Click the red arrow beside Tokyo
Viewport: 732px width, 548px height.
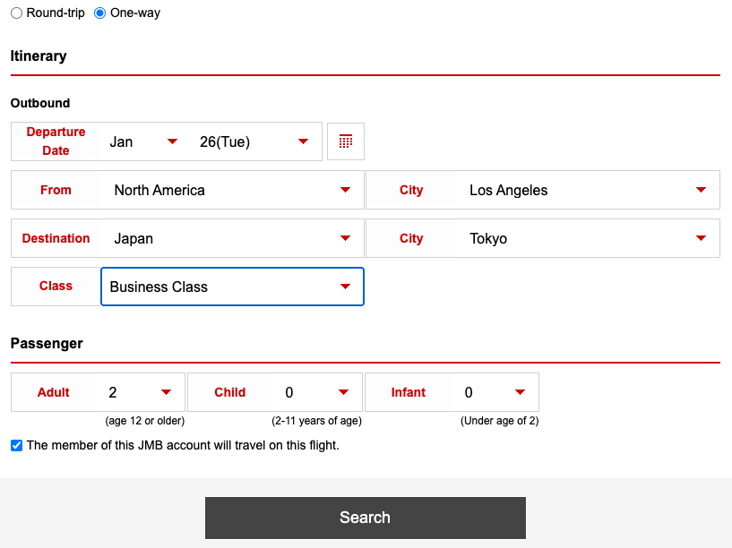coord(700,238)
